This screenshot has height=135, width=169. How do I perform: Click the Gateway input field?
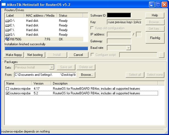pyautogui.click(x=119, y=41)
